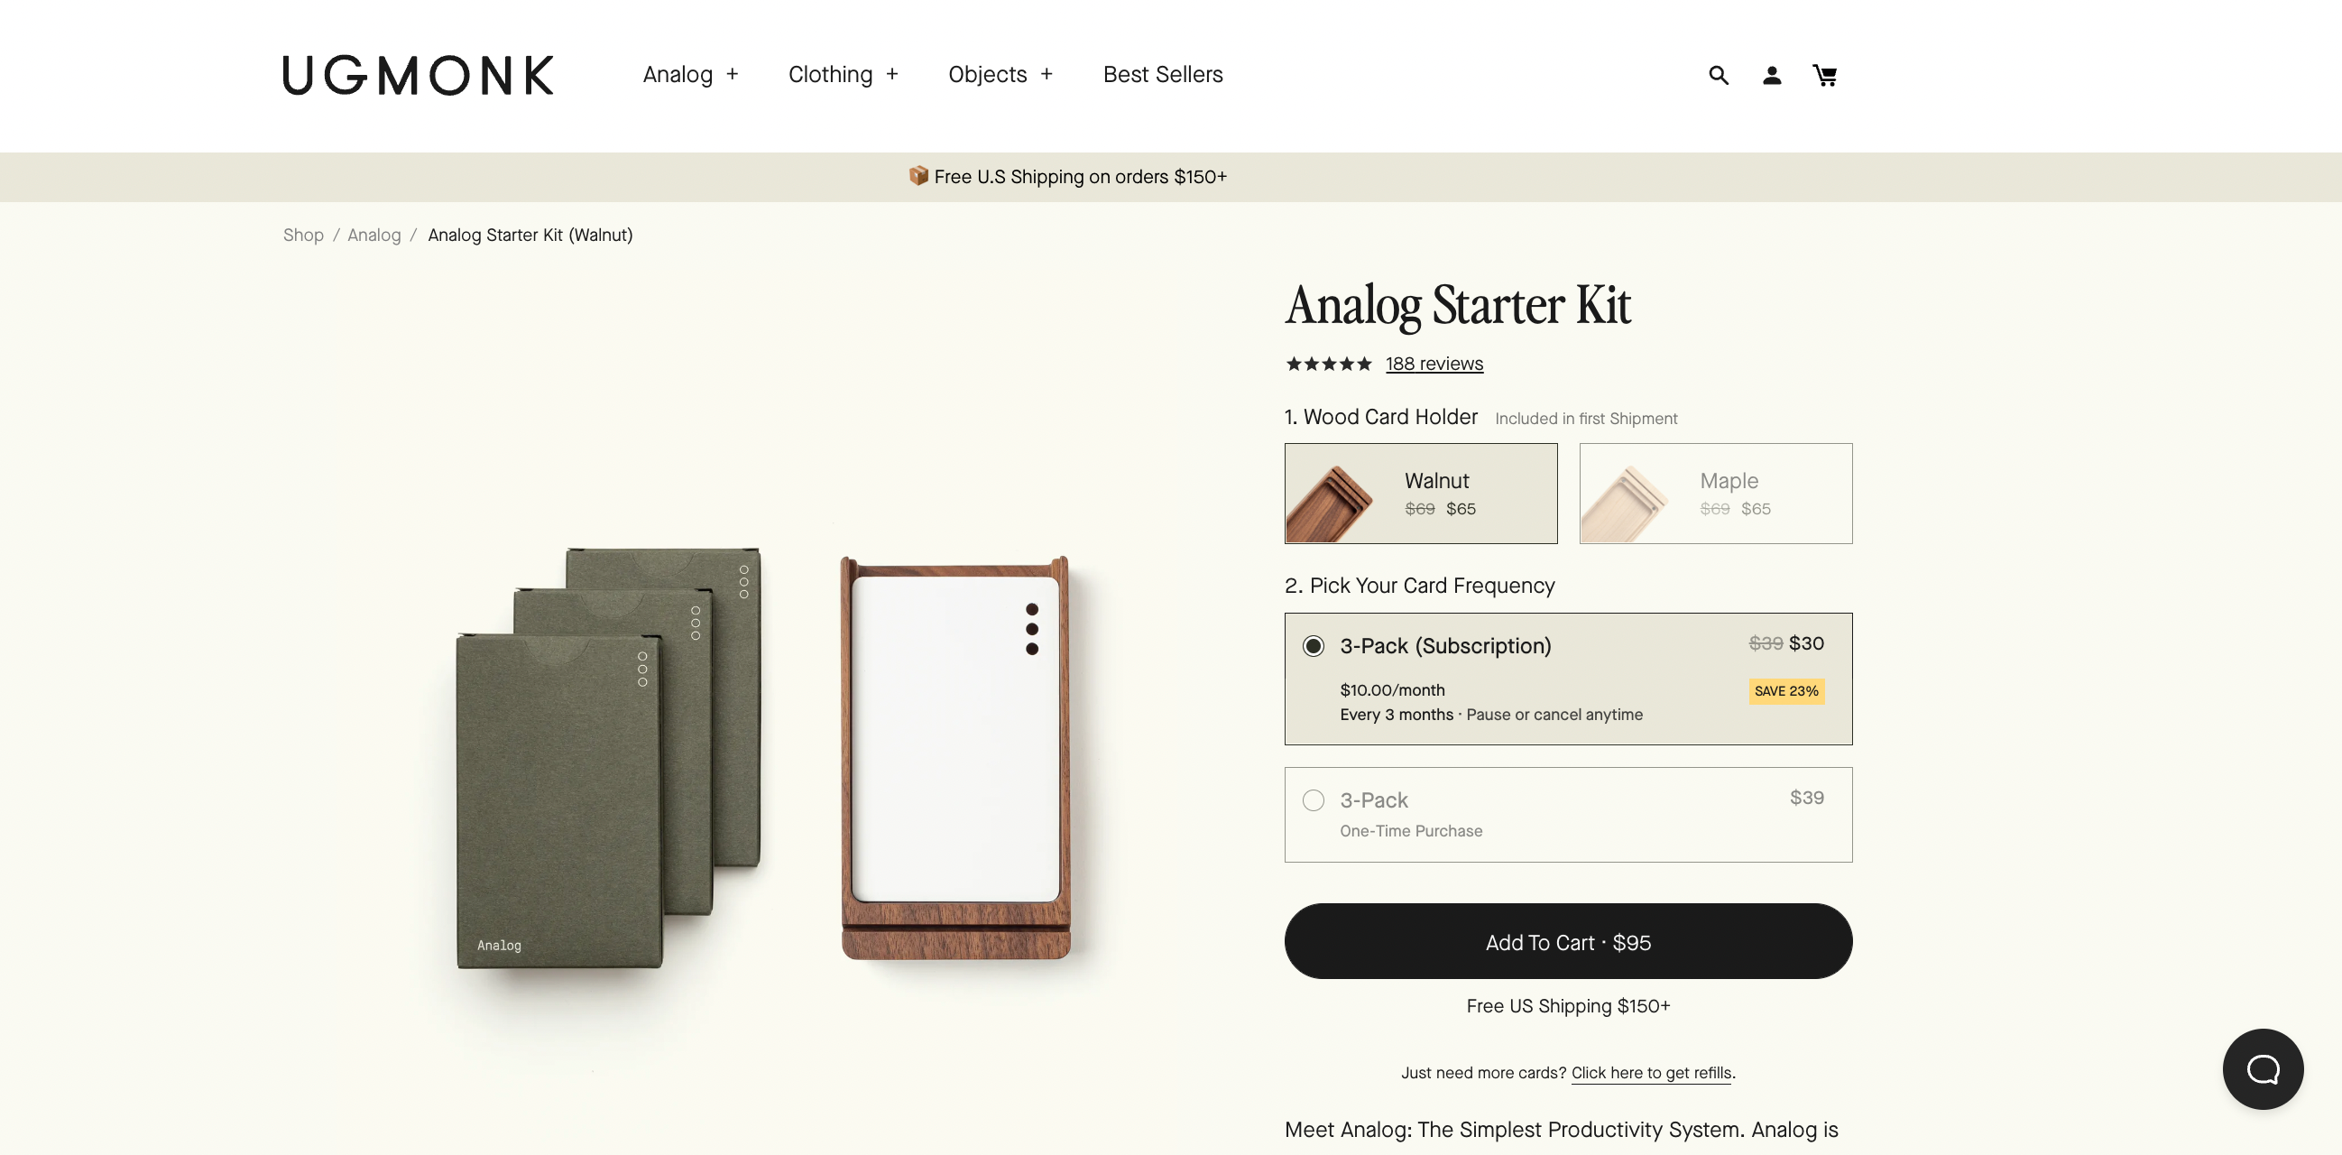Toggle the Maple wood holder selection
The height and width of the screenshot is (1155, 2342).
1715,493
